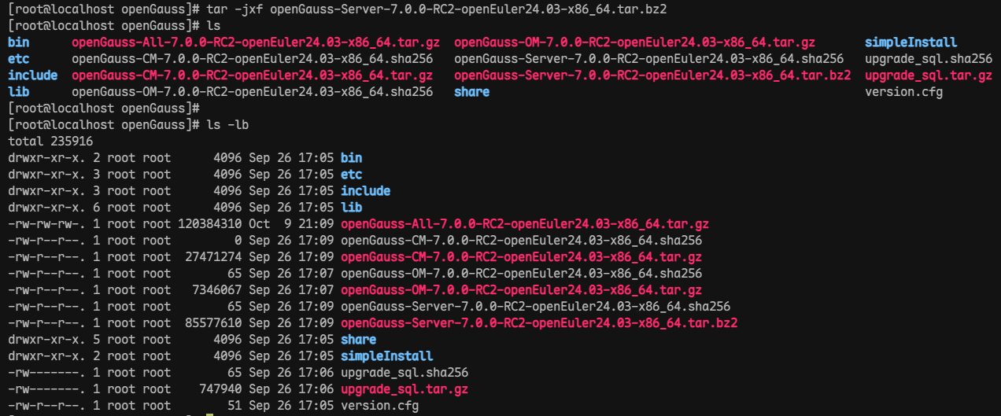
Task: Click the "Oct 9 21:09" timestamp
Action: (291, 224)
